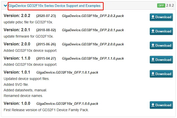Download version 1.1.0 pack

pyautogui.click(x=161, y=60)
